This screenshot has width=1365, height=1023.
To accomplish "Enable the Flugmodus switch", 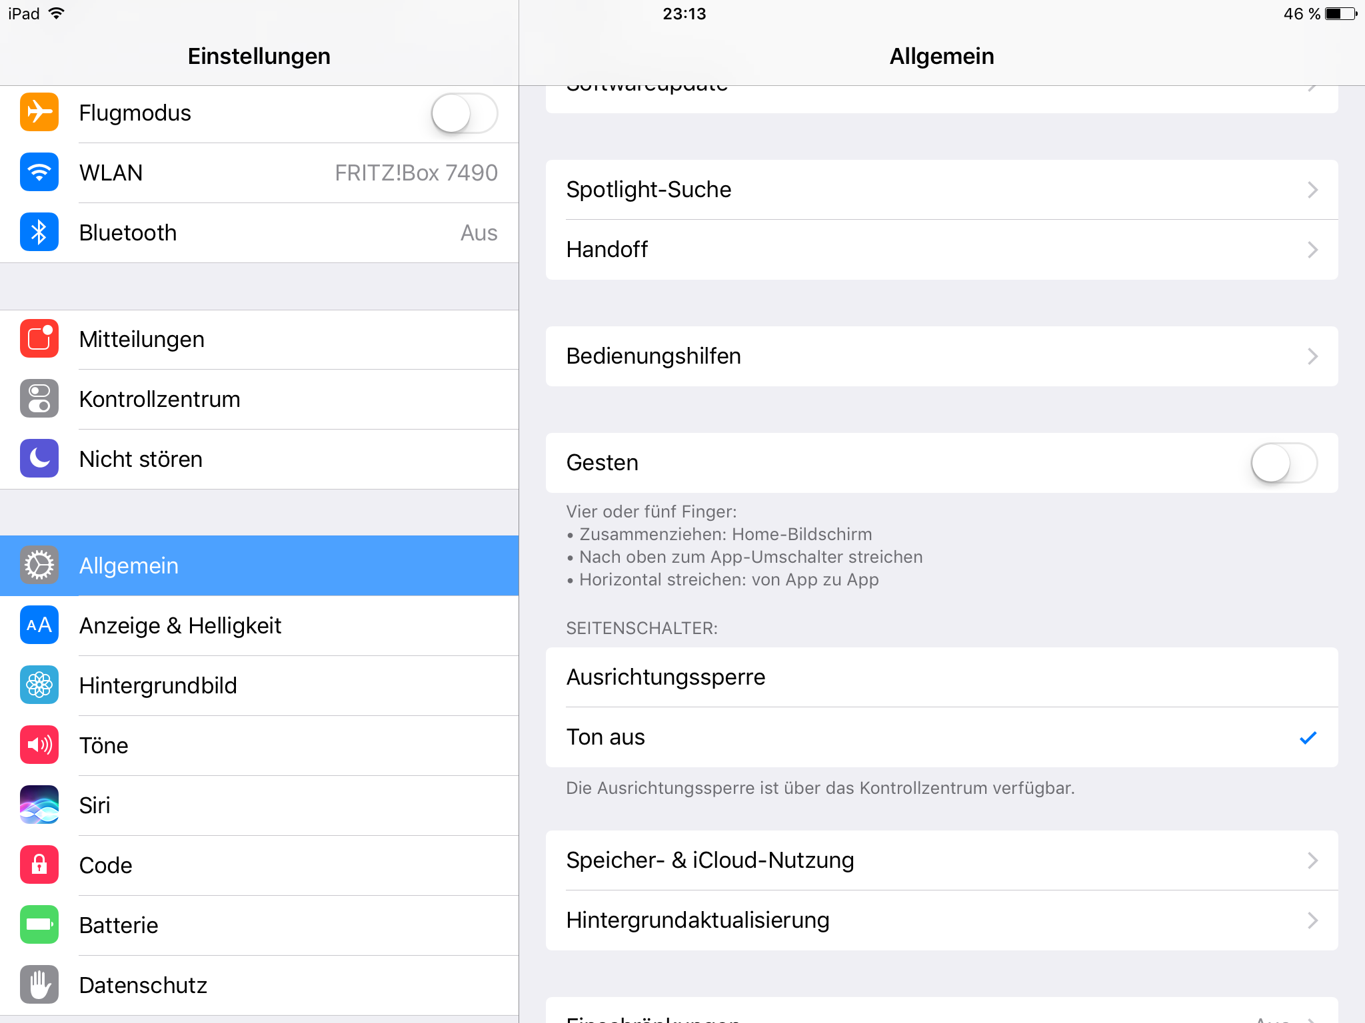I will (x=465, y=113).
